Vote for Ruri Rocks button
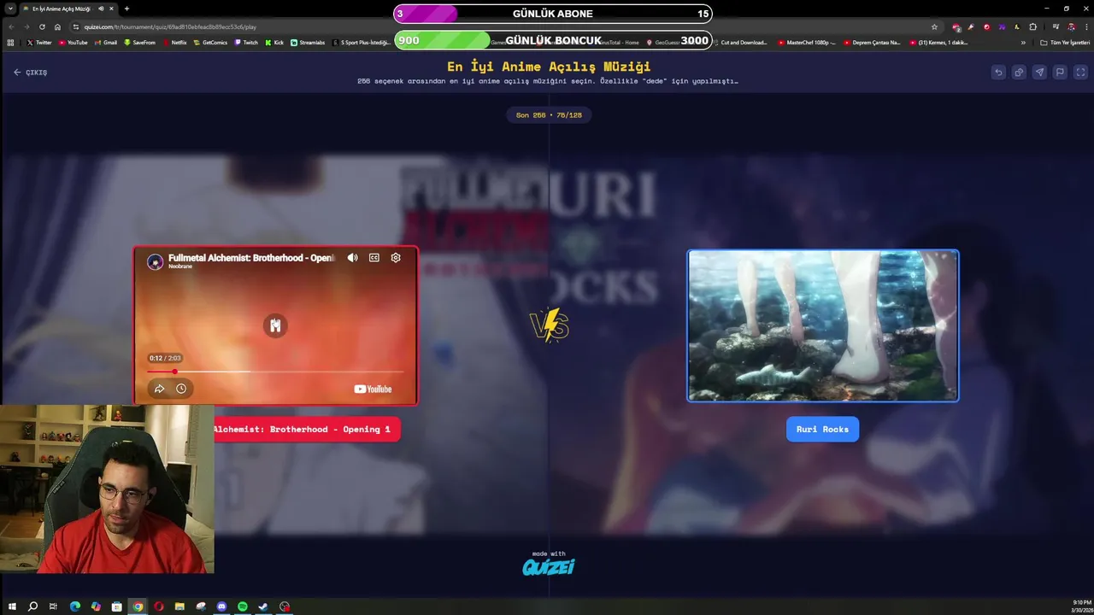 (x=822, y=430)
